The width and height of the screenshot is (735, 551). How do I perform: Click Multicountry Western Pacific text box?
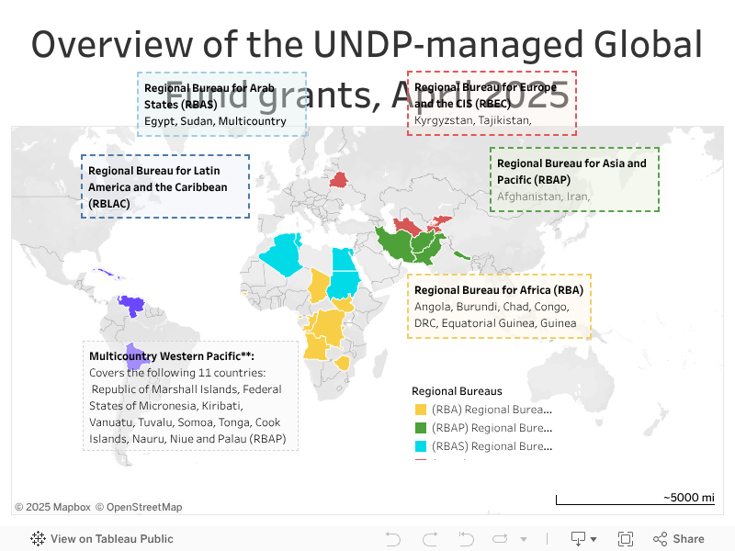click(x=190, y=395)
